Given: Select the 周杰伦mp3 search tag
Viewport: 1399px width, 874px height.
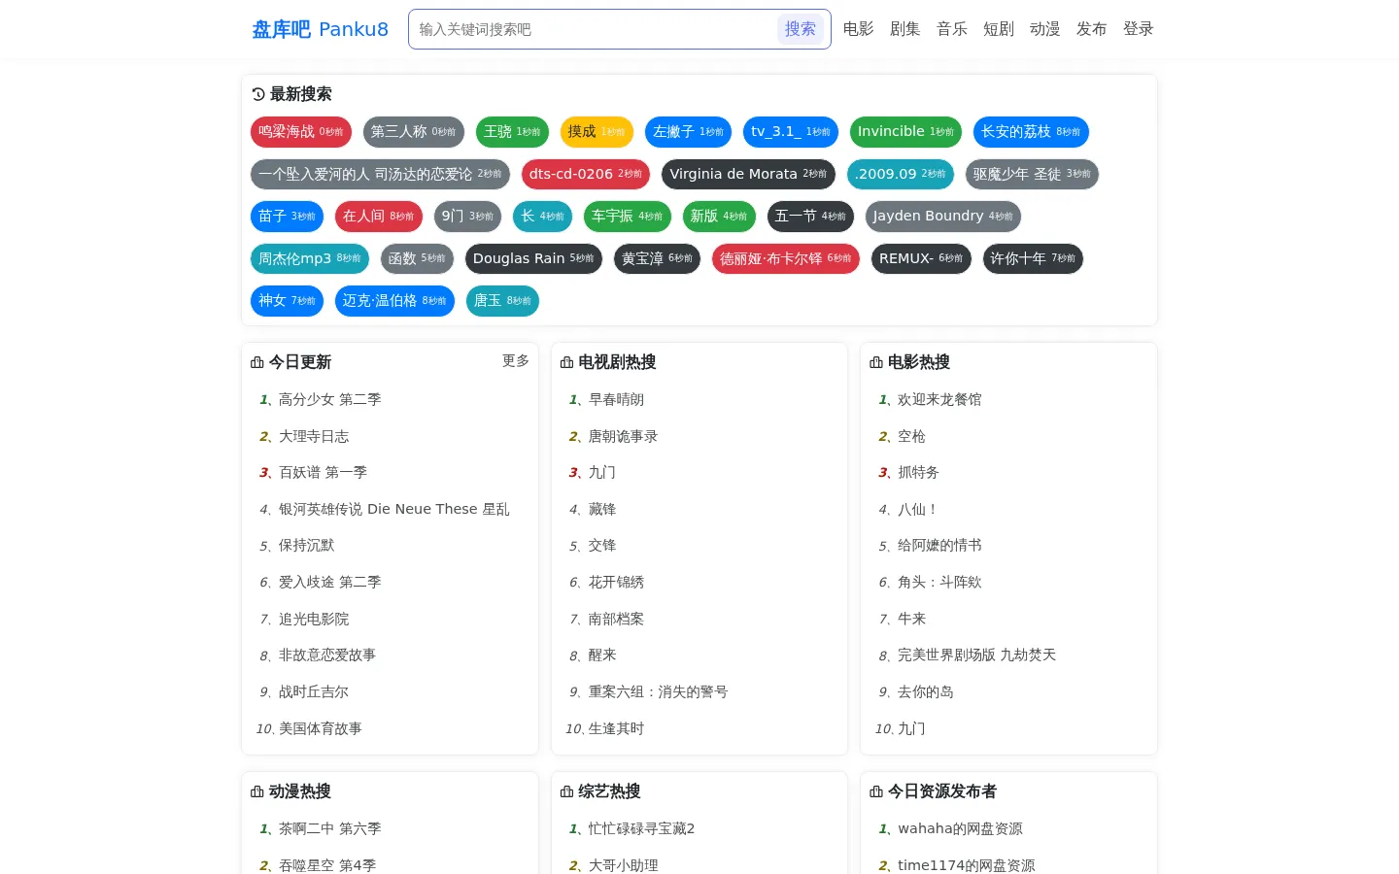Looking at the screenshot, I should 310,259.
